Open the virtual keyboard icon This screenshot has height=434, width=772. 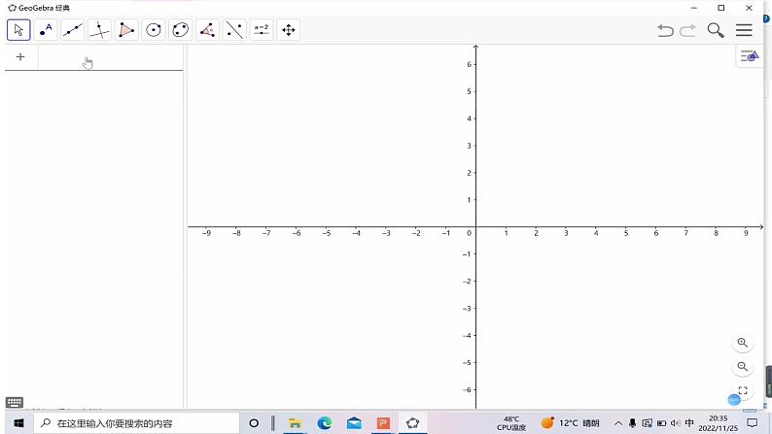pos(14,402)
